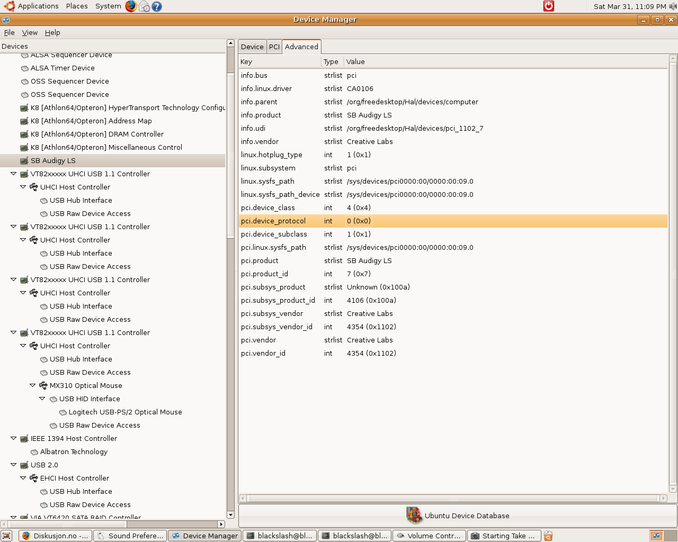This screenshot has width=678, height=542.
Task: Open the mail launcher in top panel
Action: point(144,6)
